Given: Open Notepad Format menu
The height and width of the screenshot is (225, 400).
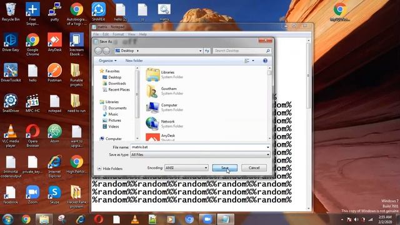Looking at the screenshot, I should 118,34.
